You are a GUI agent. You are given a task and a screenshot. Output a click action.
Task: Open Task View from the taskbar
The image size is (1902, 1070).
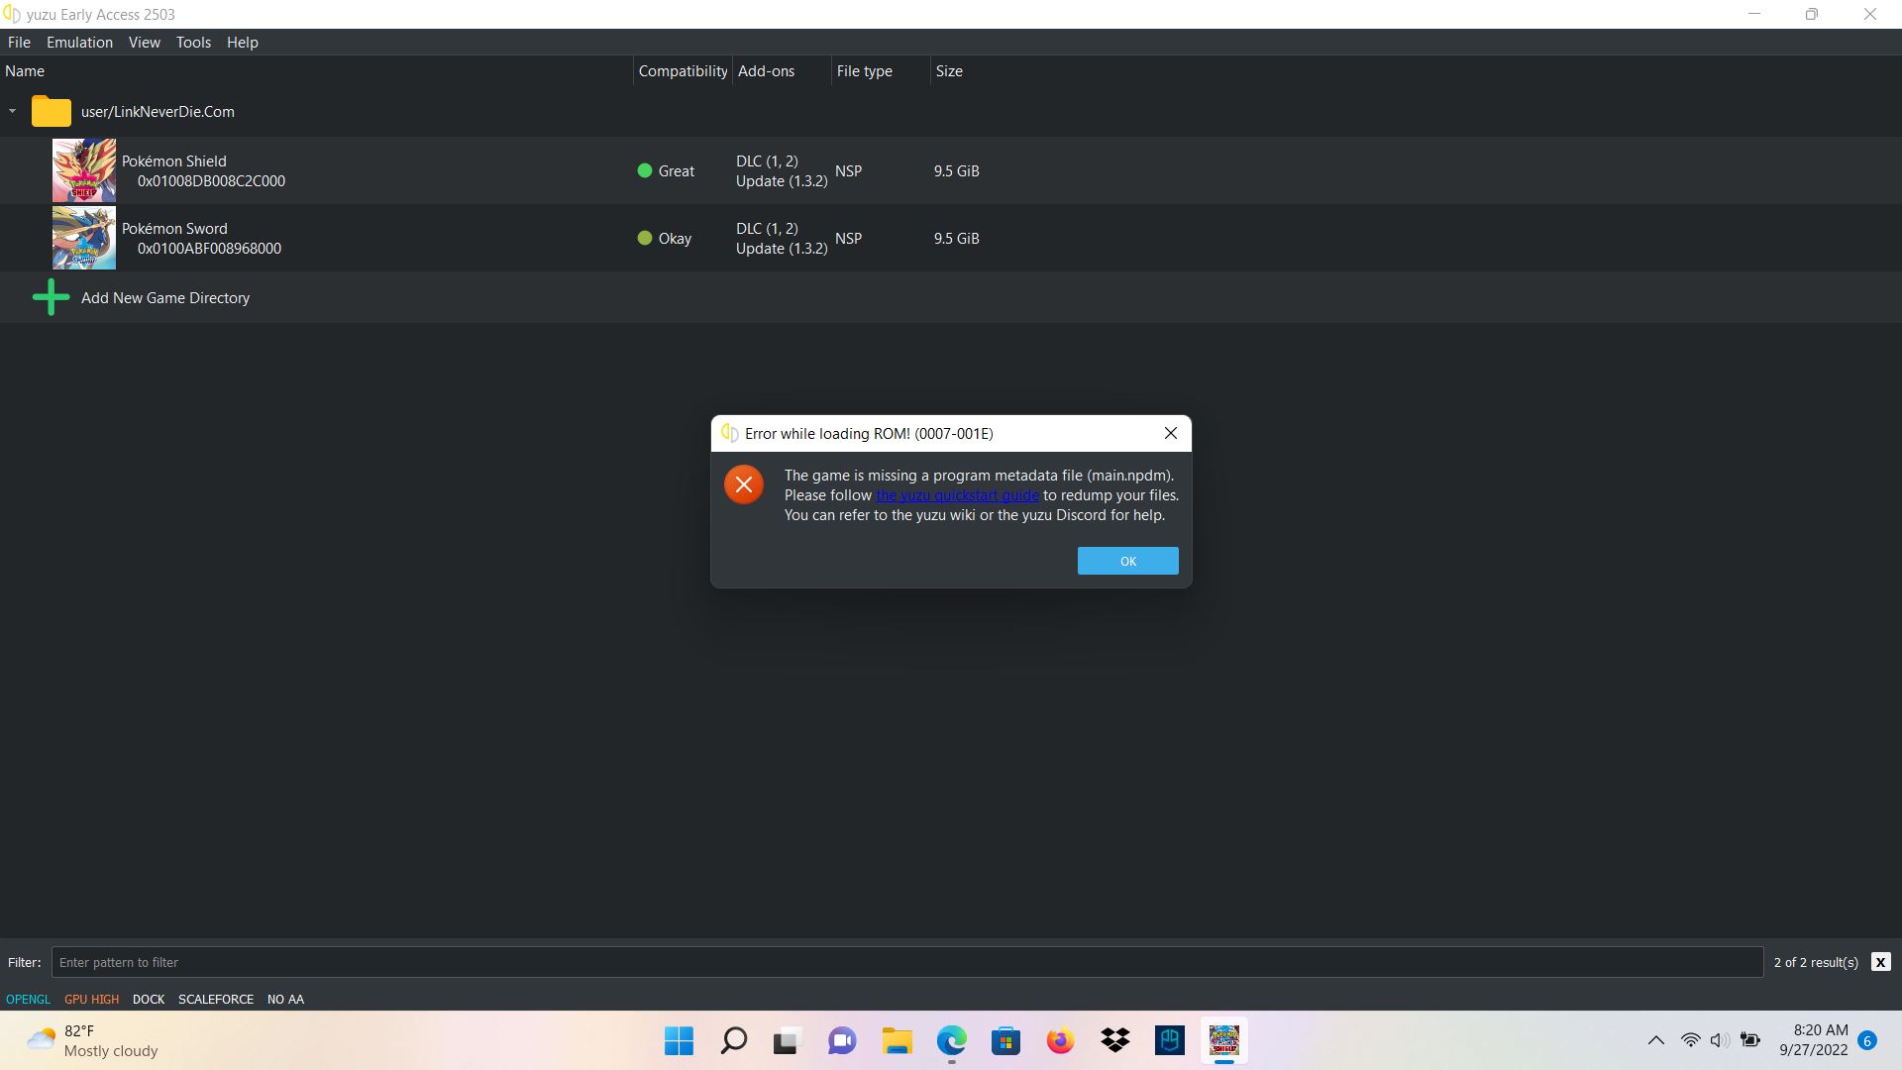tap(787, 1040)
